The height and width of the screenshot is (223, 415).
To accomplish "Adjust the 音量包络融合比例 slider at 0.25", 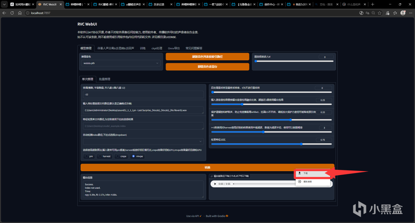I will click(271, 104).
